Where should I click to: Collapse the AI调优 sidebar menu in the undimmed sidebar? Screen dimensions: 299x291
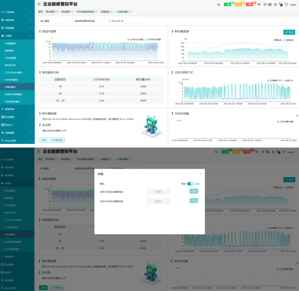pos(17,36)
